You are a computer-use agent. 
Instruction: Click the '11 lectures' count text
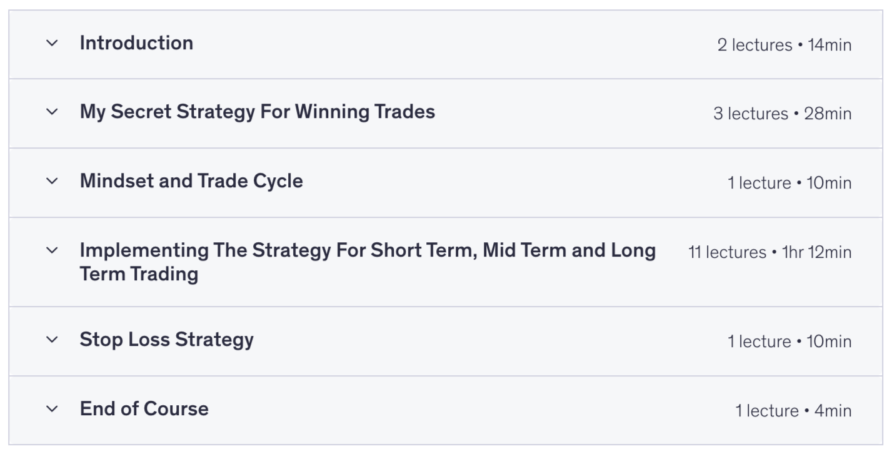(x=727, y=252)
